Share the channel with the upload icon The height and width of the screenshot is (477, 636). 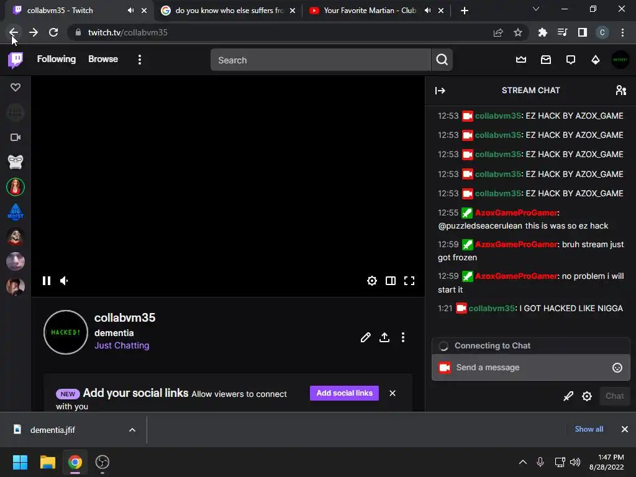pyautogui.click(x=384, y=337)
